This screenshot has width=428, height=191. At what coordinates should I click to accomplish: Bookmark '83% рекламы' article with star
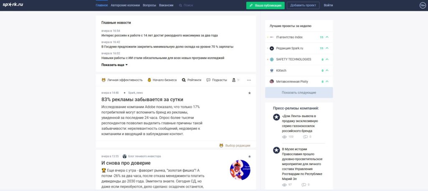click(x=249, y=93)
